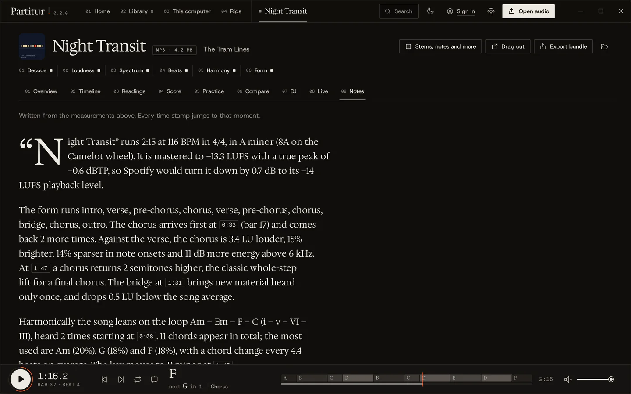The image size is (631, 394).
Task: Click the Night Transit album artwork
Action: [x=32, y=46]
